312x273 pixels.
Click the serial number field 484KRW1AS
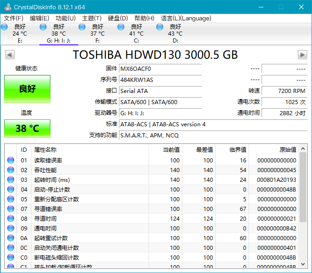click(x=160, y=80)
